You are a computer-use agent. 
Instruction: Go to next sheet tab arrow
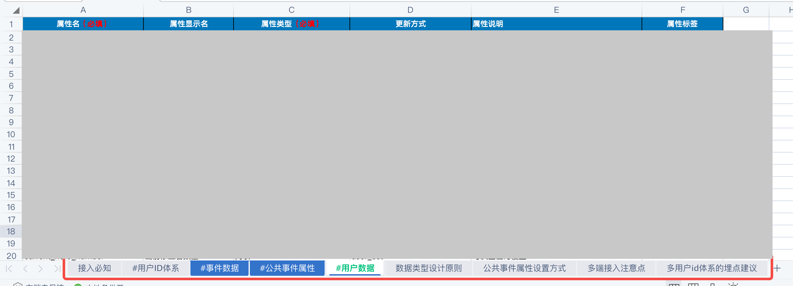40,269
